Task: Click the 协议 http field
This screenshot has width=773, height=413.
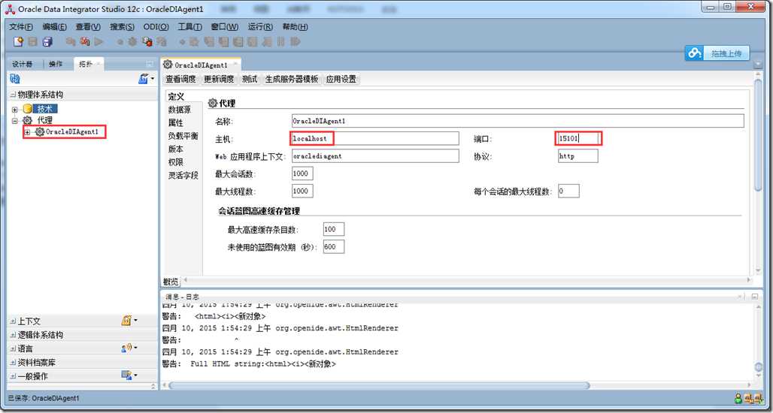Action: [578, 156]
